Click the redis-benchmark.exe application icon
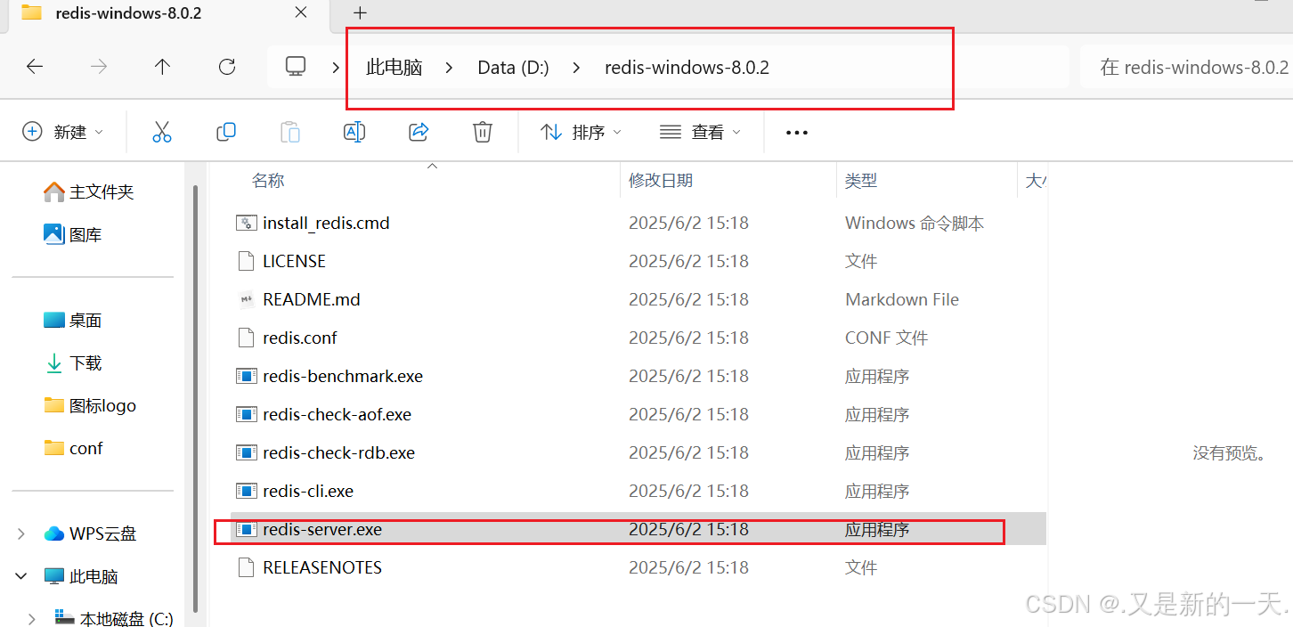 pyautogui.click(x=246, y=376)
